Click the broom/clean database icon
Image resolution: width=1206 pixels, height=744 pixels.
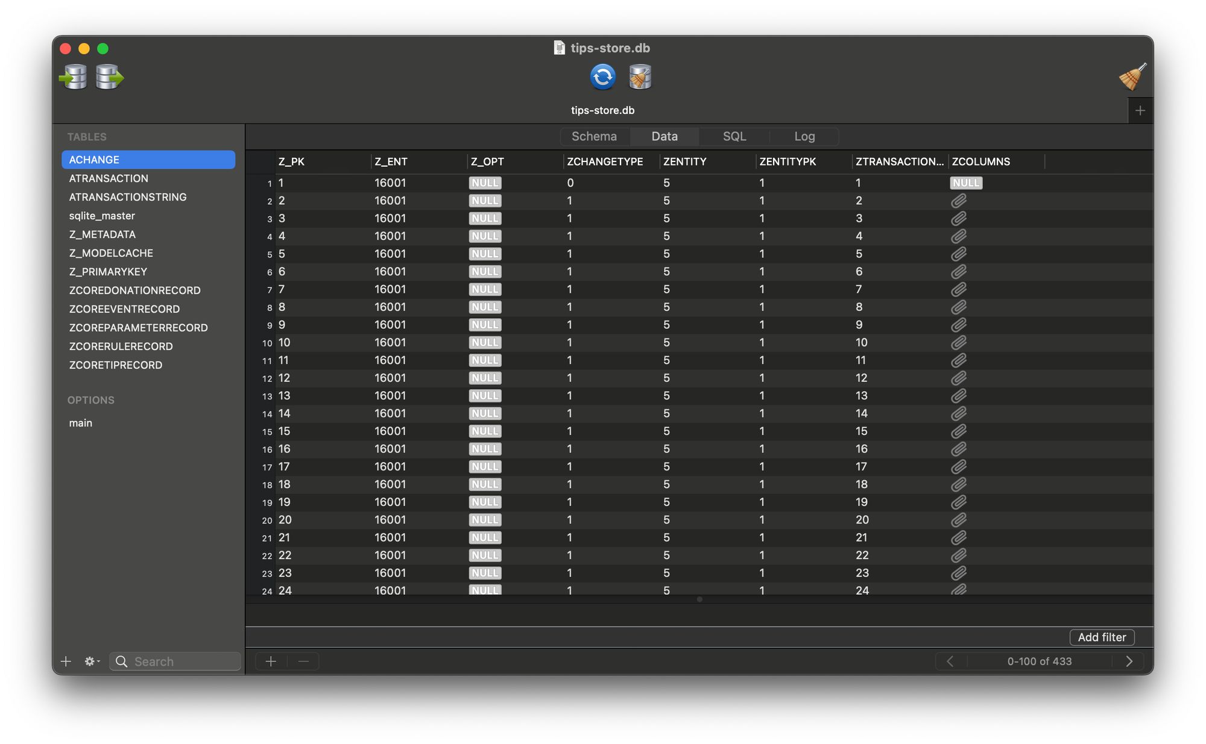point(1131,76)
